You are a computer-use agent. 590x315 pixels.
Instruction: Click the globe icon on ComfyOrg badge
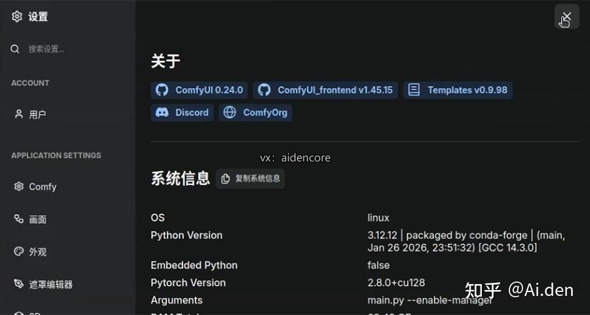(x=229, y=113)
